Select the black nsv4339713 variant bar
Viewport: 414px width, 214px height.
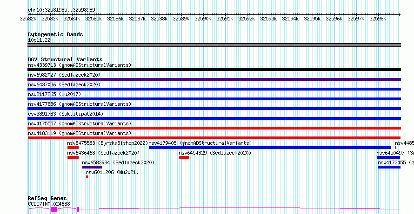pyautogui.click(x=214, y=70)
